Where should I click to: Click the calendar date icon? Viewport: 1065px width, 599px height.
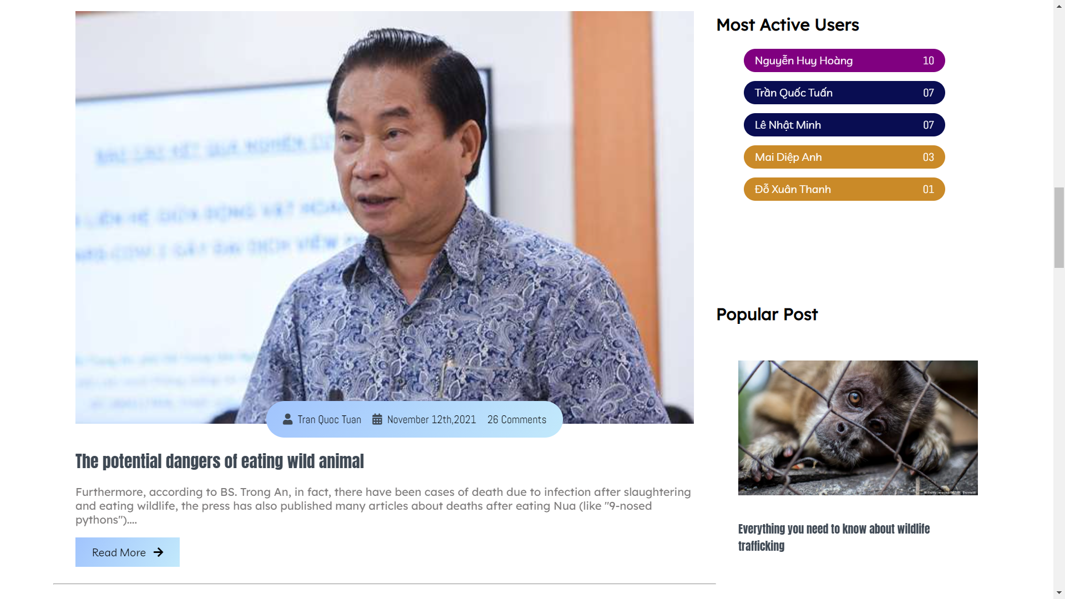377,419
